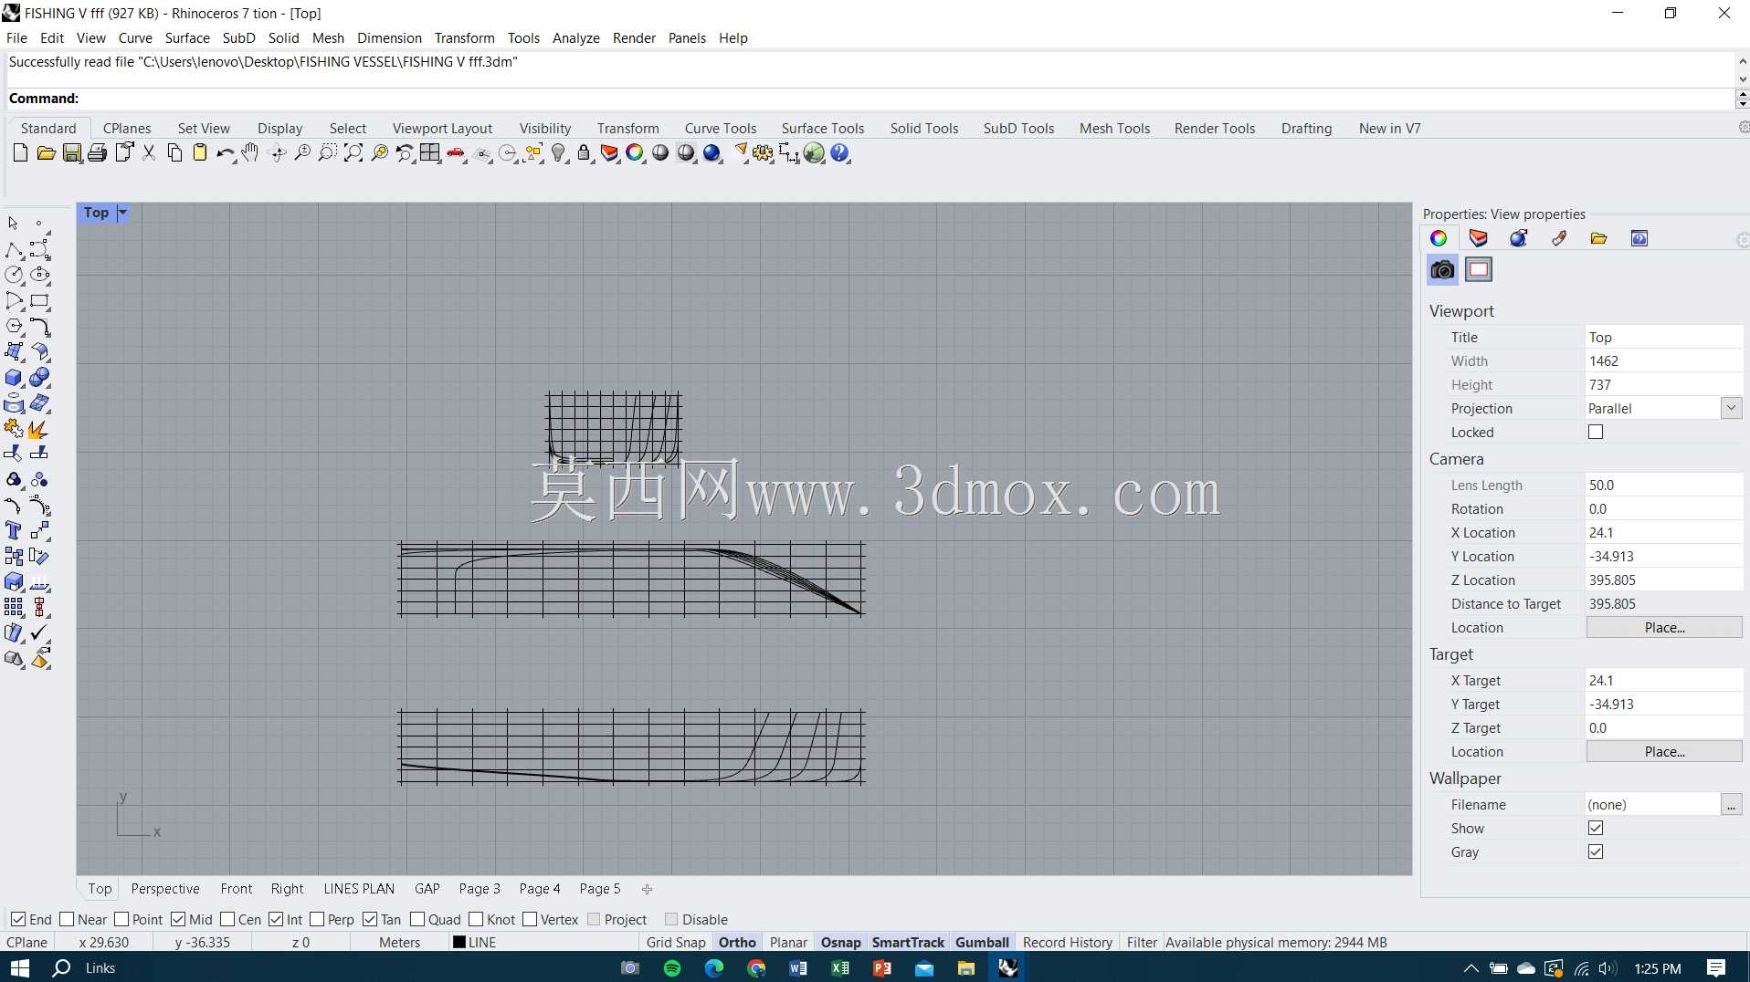Toggle the Int osnap checkbox

(x=276, y=919)
